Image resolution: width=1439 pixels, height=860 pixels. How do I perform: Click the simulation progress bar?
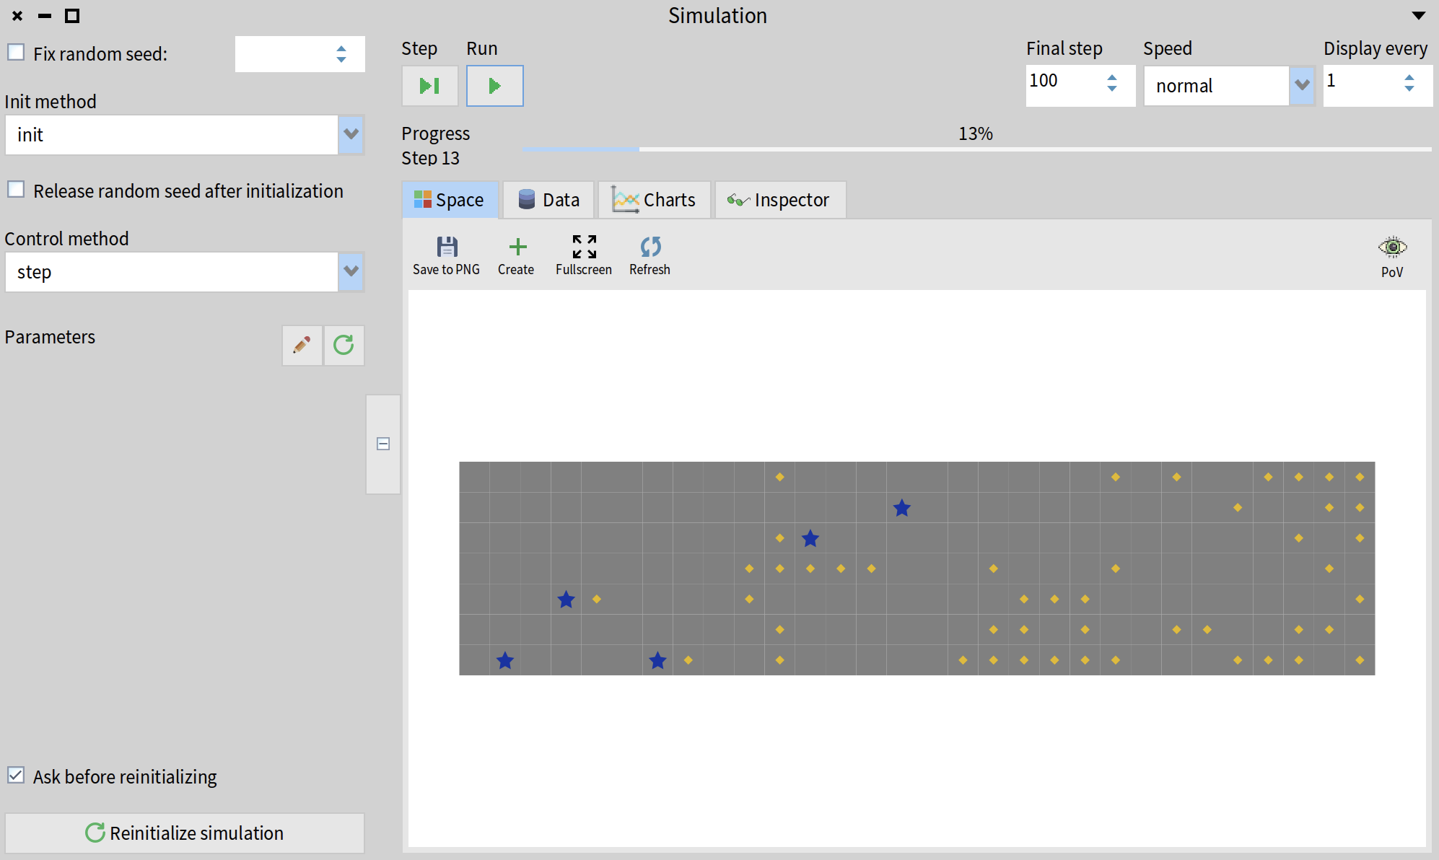976,149
